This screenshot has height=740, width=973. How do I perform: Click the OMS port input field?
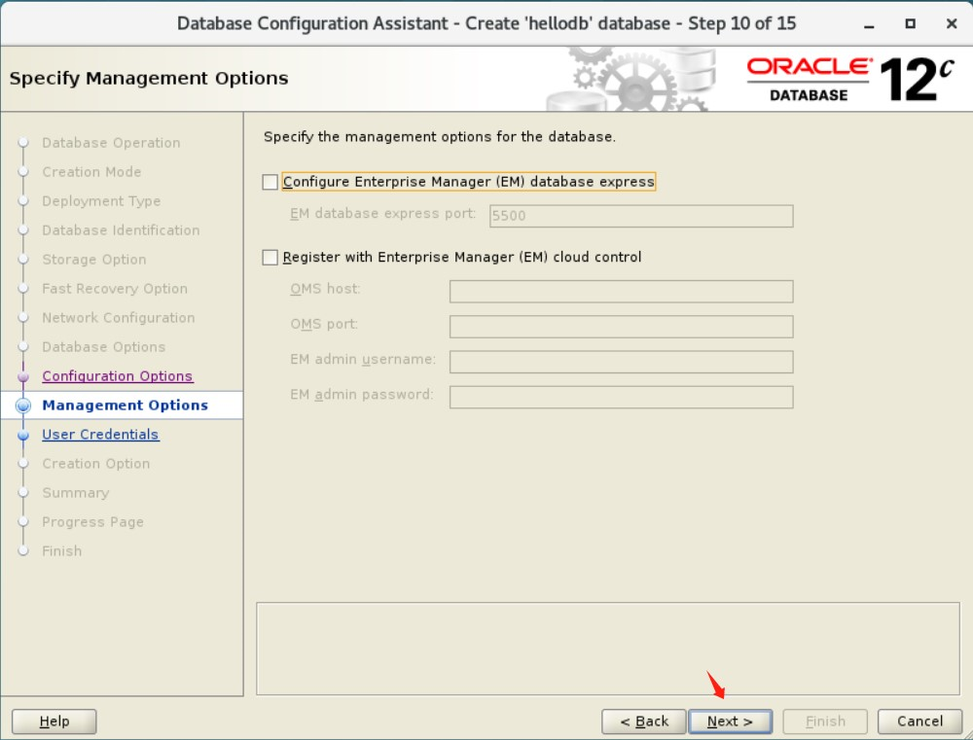pos(621,327)
